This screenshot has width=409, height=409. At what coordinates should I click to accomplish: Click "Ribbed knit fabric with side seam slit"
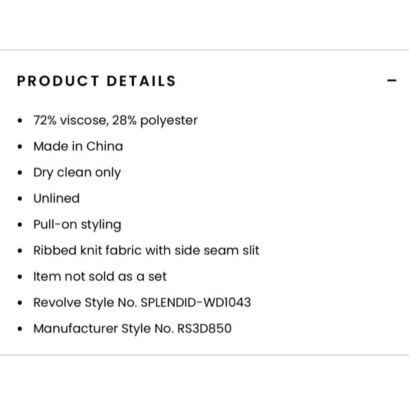146,250
